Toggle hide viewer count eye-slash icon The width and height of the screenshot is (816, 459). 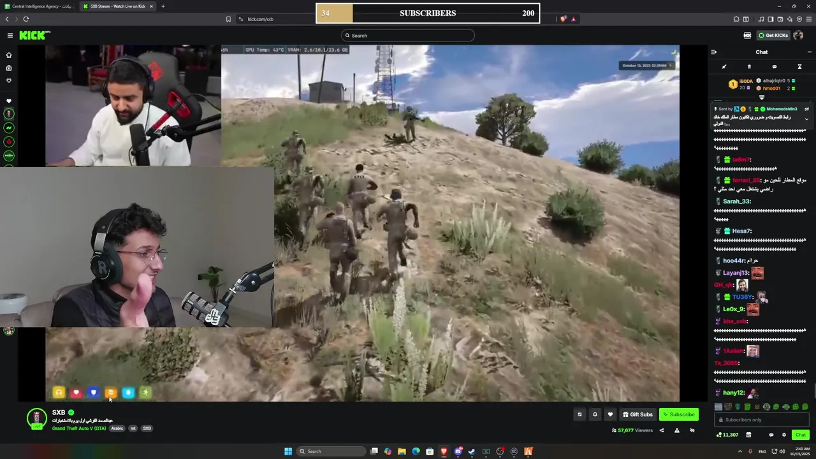click(692, 430)
